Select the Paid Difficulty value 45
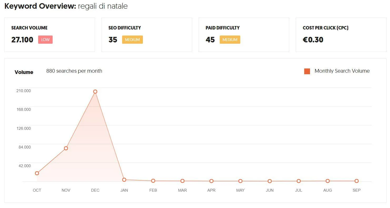390x208 pixels. point(210,40)
